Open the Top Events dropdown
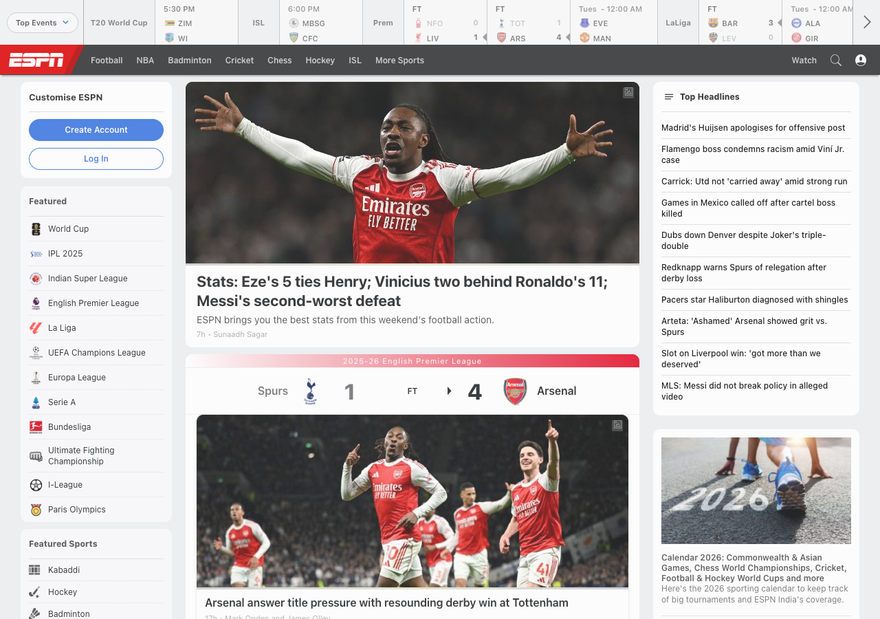Viewport: 880px width, 619px height. point(42,23)
